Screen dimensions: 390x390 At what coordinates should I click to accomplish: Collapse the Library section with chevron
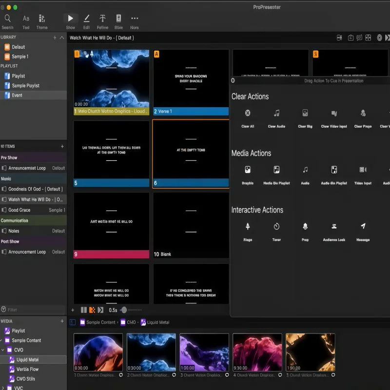pyautogui.click(x=60, y=38)
